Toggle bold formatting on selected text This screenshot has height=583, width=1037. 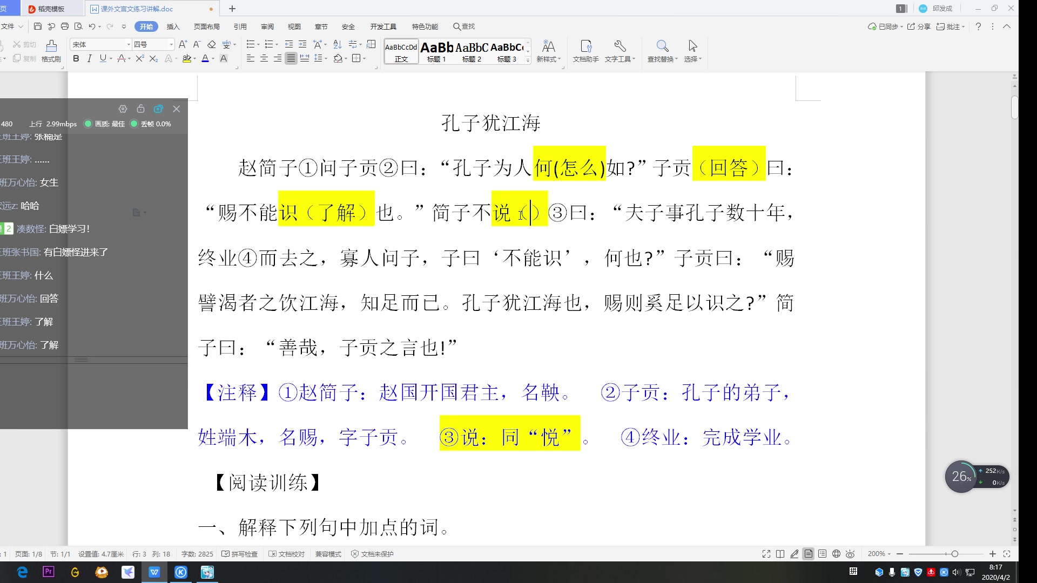coord(76,58)
